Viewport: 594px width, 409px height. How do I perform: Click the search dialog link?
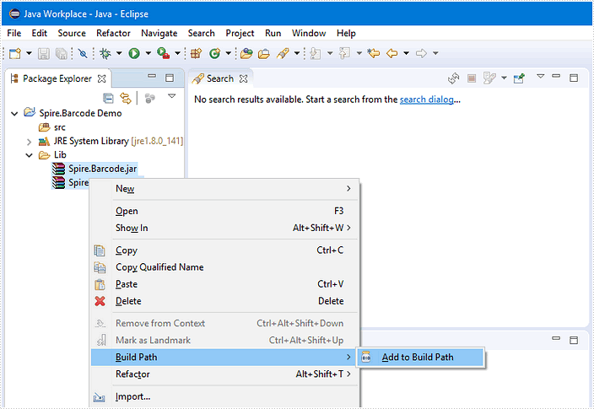427,100
